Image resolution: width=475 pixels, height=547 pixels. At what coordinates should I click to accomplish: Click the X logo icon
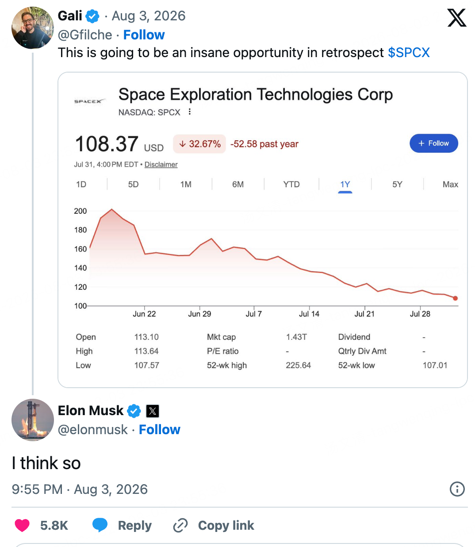[457, 18]
